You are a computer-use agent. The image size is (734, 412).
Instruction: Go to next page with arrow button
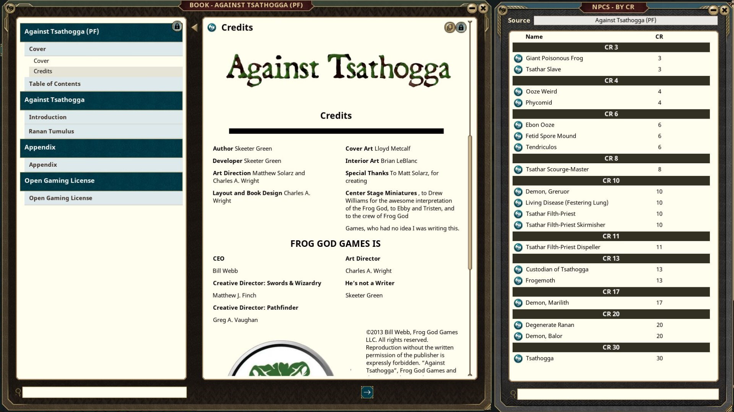click(x=367, y=392)
